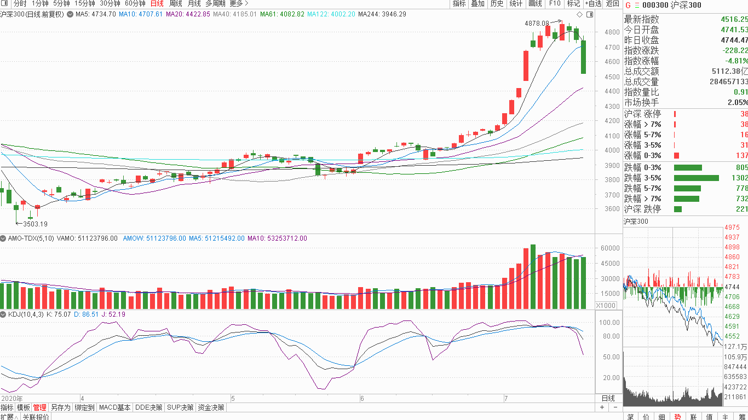The width and height of the screenshot is (748, 420).
Task: Open the 模板 template tab
Action: tap(24, 407)
